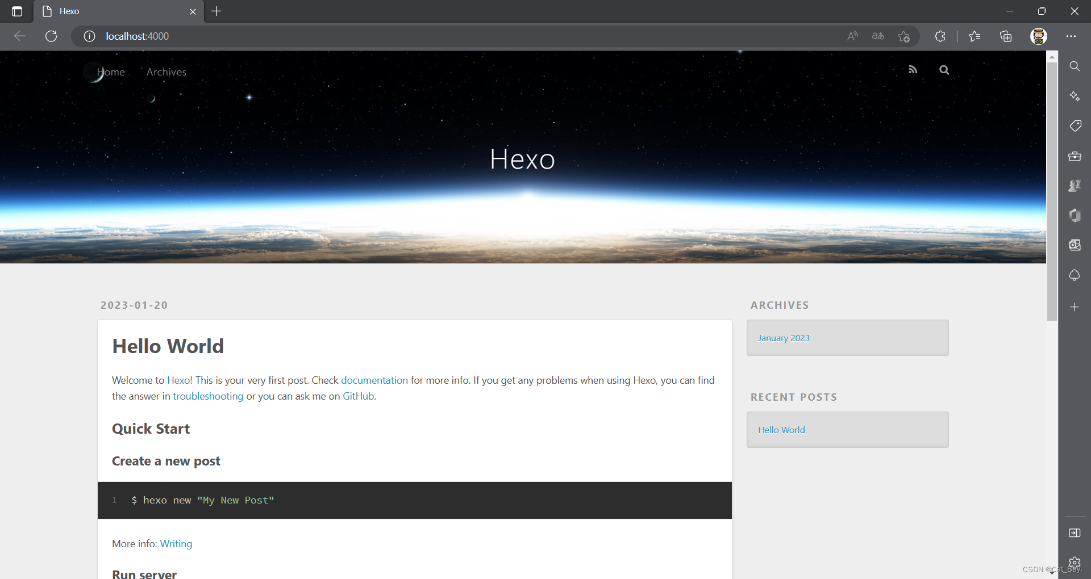Refresh the page with the reload button
This screenshot has height=579, width=1091.
coord(51,36)
